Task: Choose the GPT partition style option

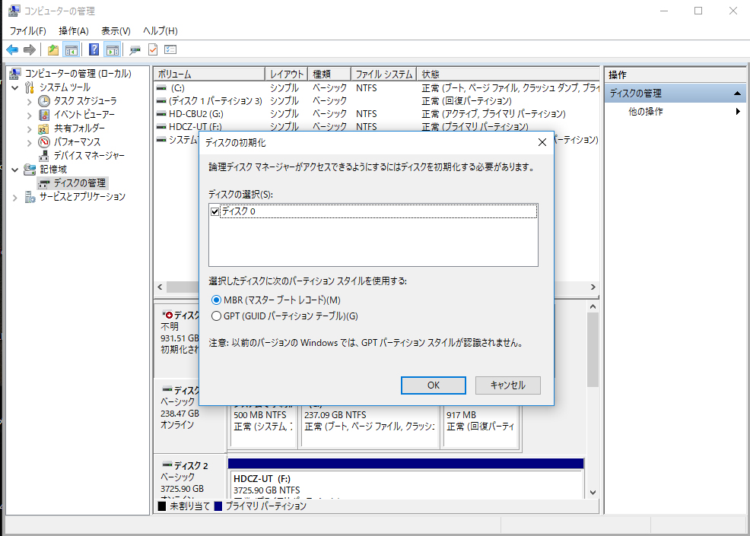Action: [216, 316]
